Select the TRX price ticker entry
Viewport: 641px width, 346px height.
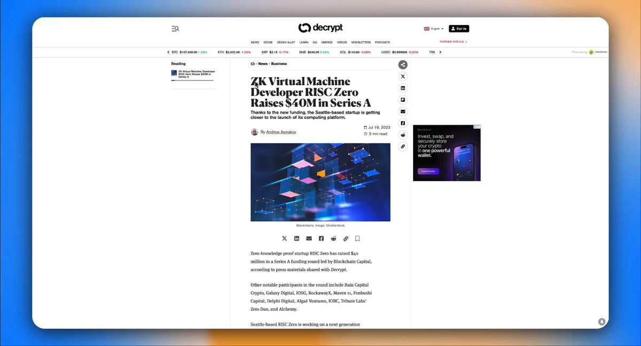click(432, 52)
